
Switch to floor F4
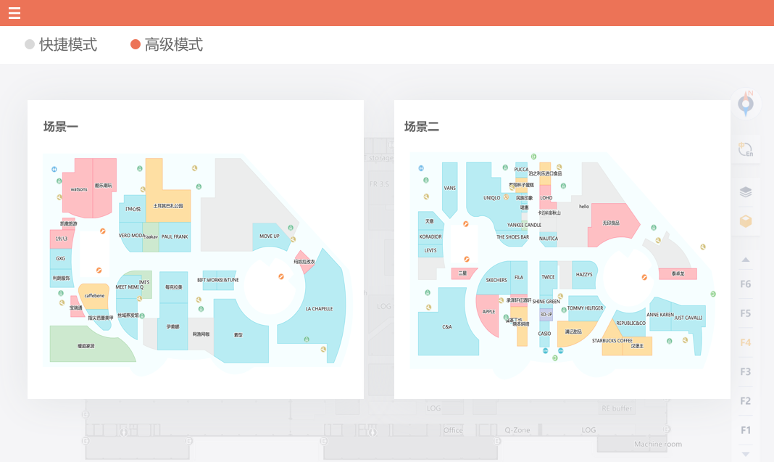pyautogui.click(x=745, y=342)
